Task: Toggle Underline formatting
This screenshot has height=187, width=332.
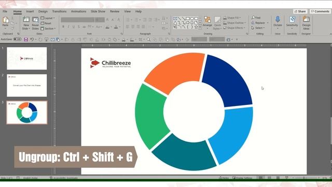Action: click(x=74, y=27)
